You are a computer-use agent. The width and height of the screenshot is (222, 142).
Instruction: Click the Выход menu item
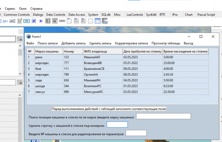188,43
